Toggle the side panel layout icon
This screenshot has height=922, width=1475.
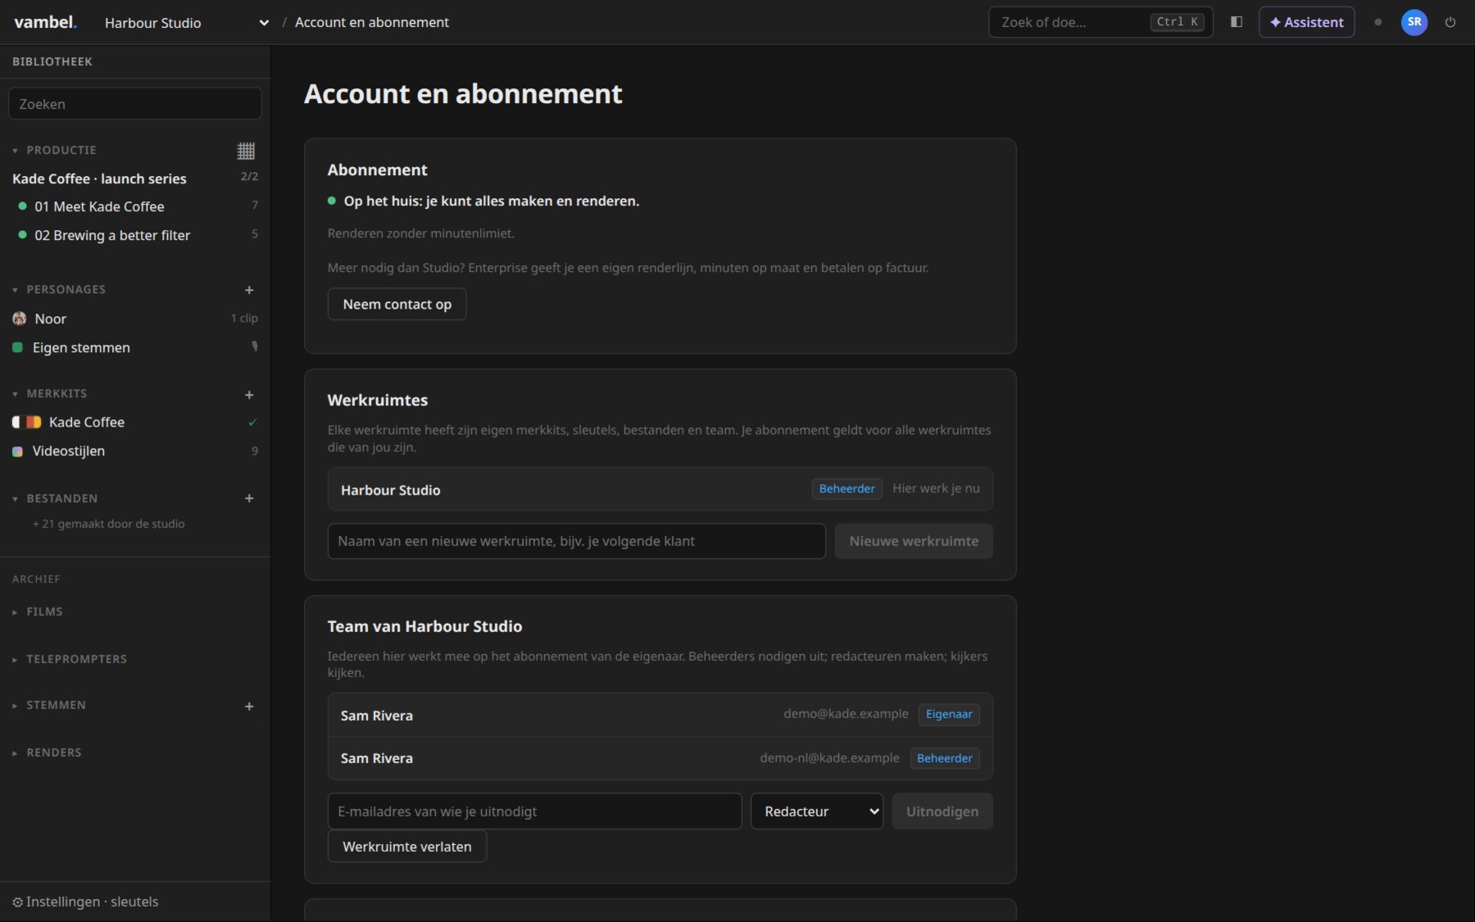click(x=1237, y=22)
